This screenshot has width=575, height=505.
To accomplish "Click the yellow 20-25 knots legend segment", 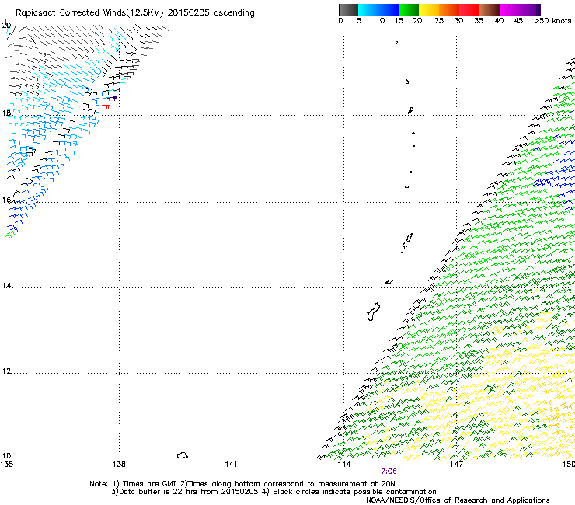I will point(429,9).
